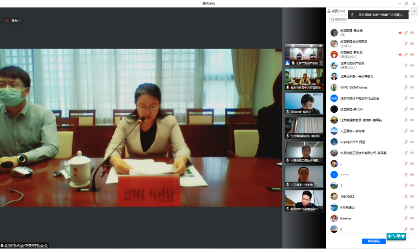Screen dimensions: 418x249
Task: Select 创蓝联盟-解洪兴 video thumbnail
Action: click(304, 103)
